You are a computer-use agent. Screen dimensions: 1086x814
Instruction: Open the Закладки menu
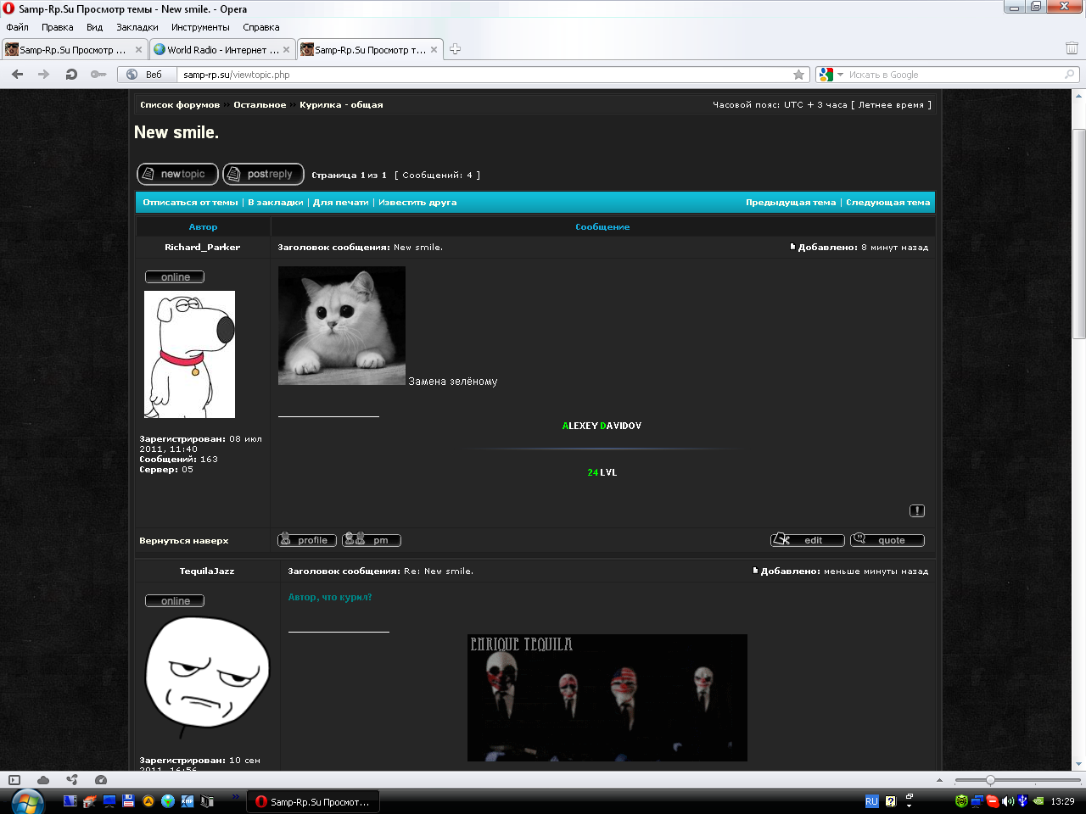pos(137,27)
